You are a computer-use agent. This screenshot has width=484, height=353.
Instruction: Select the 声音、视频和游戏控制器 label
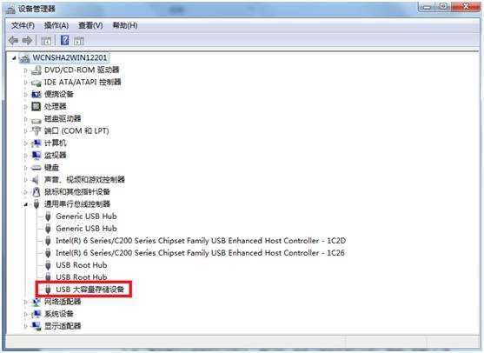click(84, 180)
